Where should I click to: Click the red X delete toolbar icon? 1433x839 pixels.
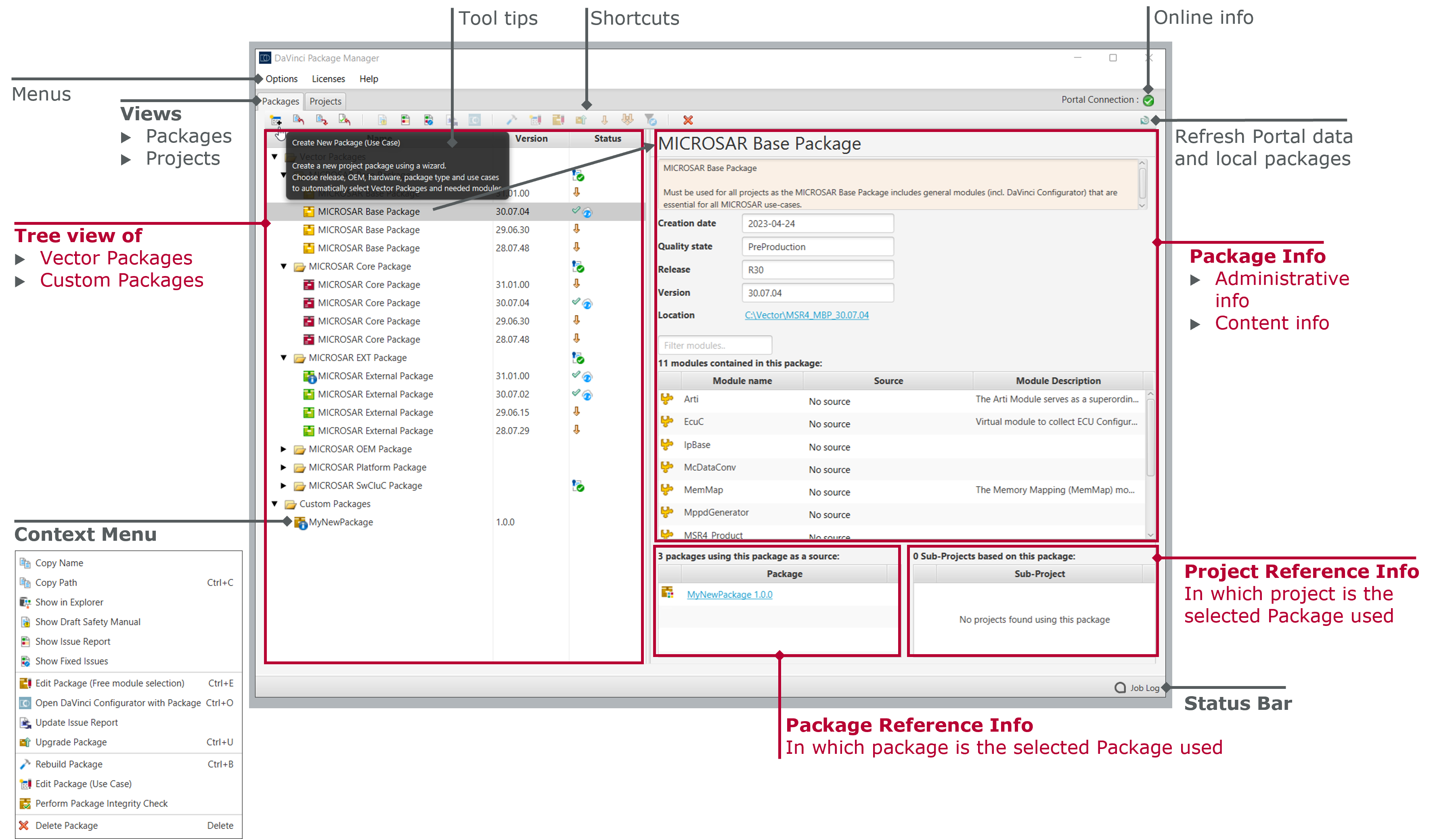pyautogui.click(x=688, y=120)
